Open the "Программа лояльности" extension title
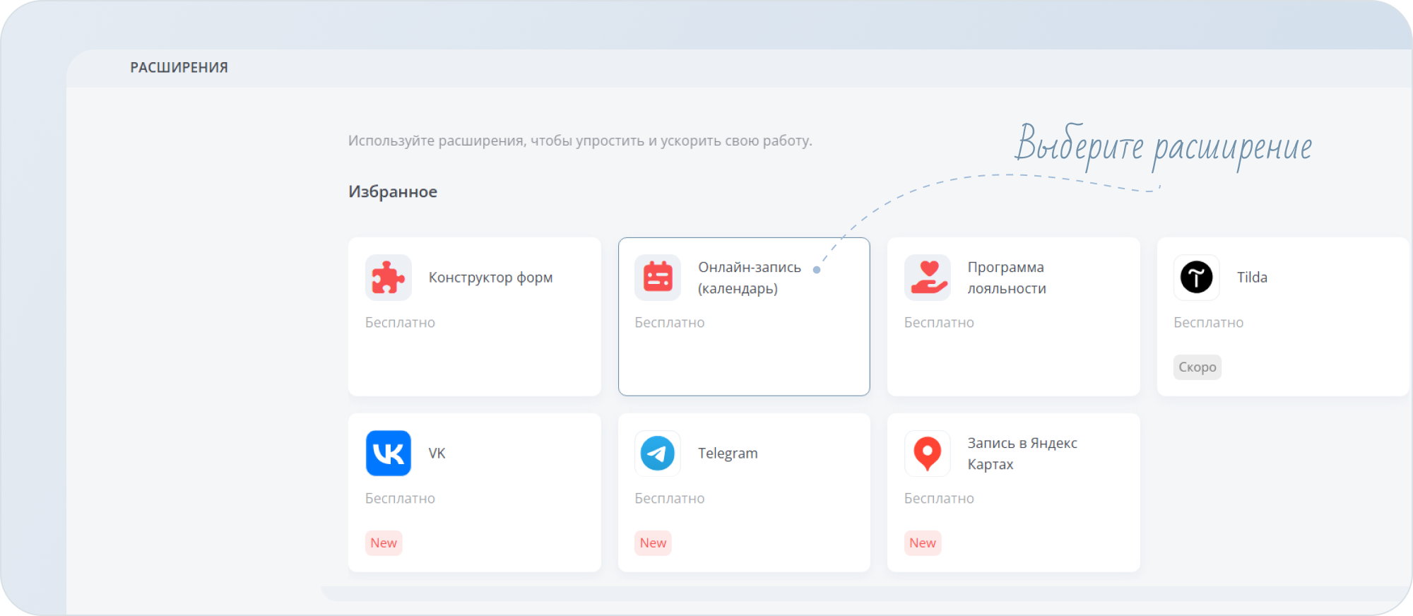Image resolution: width=1413 pixels, height=616 pixels. [x=1006, y=278]
